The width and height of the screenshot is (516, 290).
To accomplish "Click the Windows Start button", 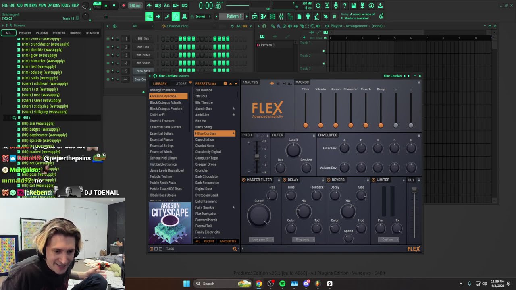I will [187, 284].
